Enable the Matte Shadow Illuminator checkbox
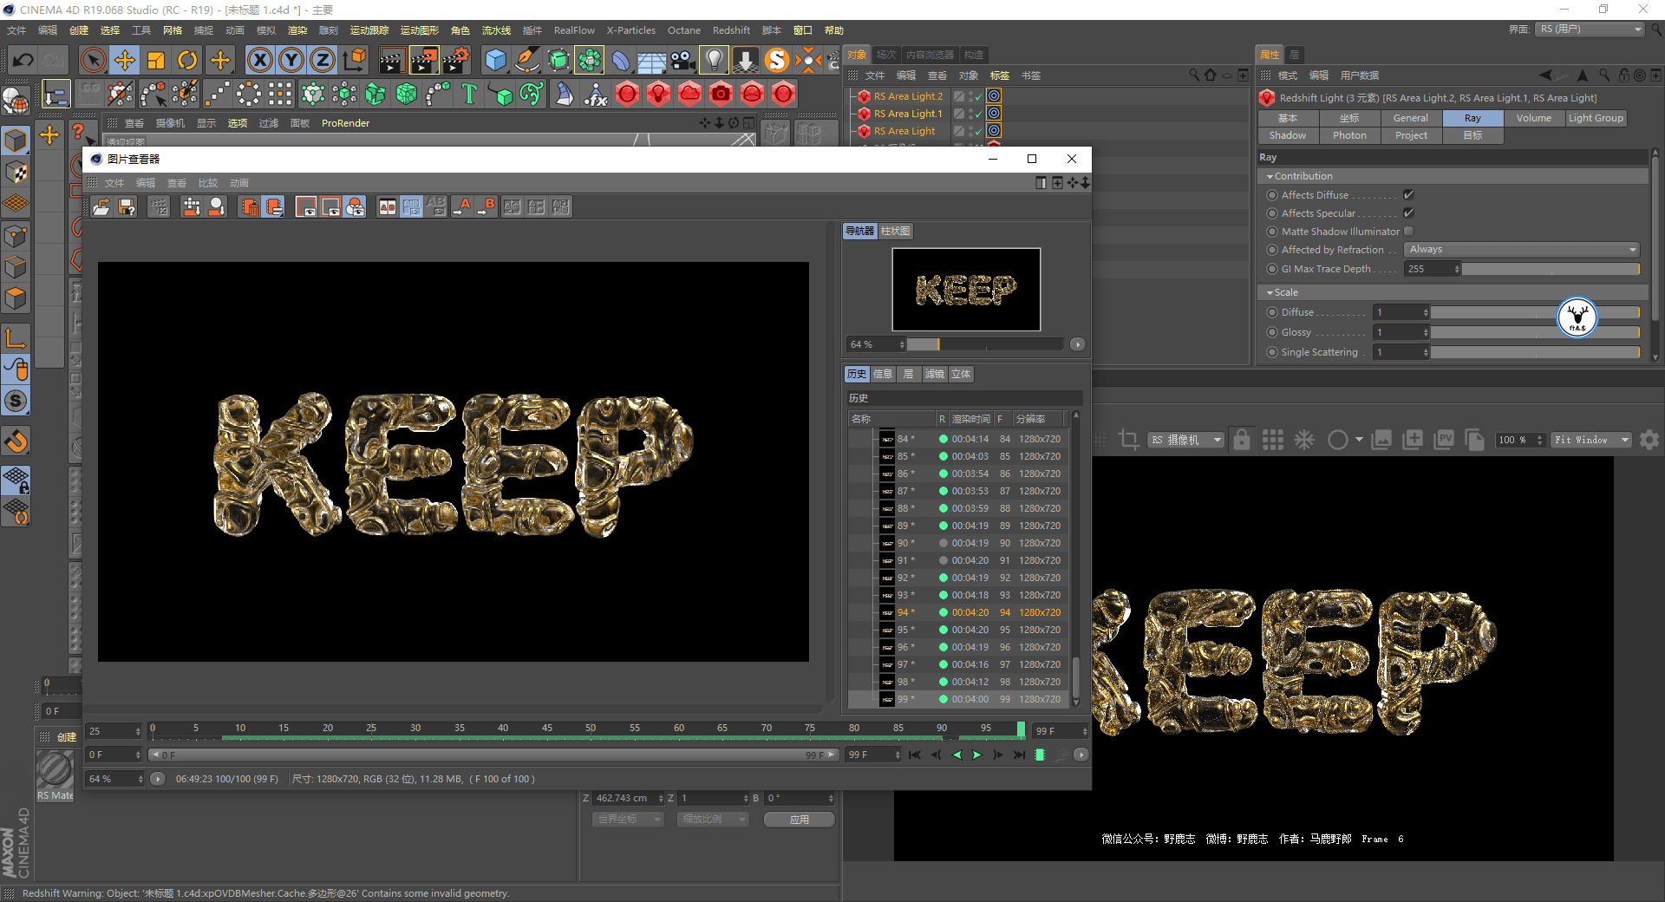1665x902 pixels. [x=1408, y=232]
